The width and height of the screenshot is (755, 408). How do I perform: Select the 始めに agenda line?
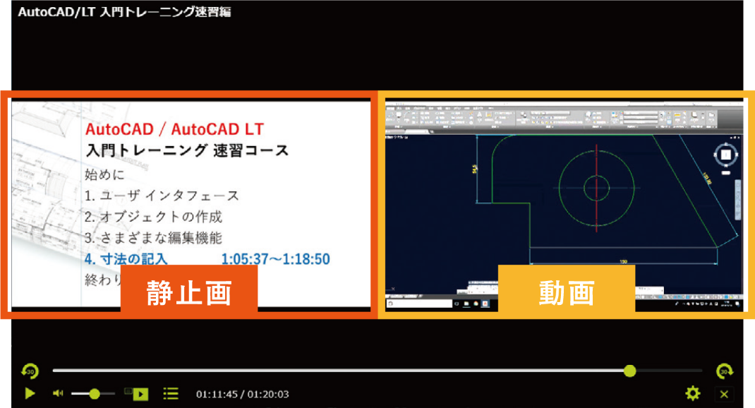tap(104, 174)
